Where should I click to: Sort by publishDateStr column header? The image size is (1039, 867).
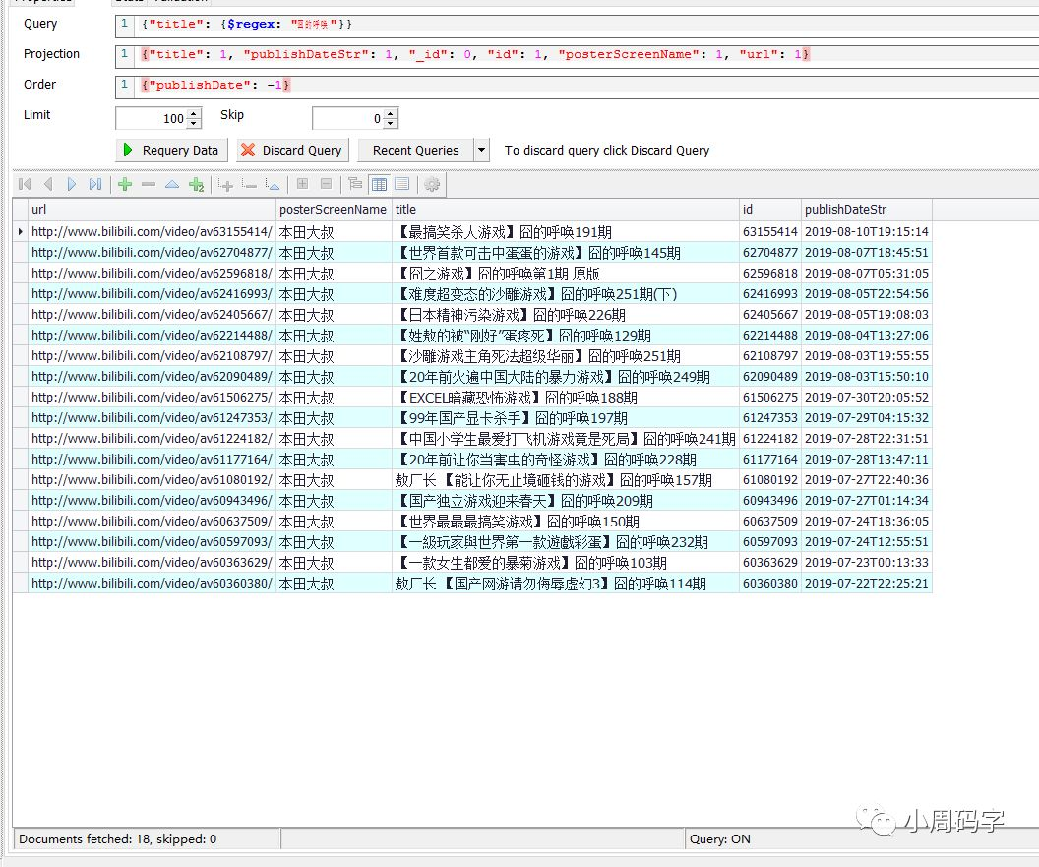[x=867, y=210]
